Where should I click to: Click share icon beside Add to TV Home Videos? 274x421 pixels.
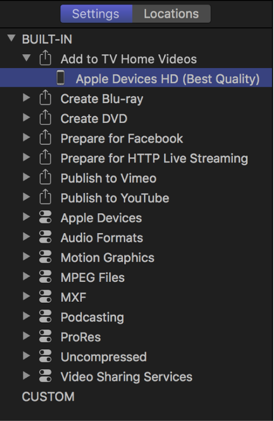tap(45, 58)
